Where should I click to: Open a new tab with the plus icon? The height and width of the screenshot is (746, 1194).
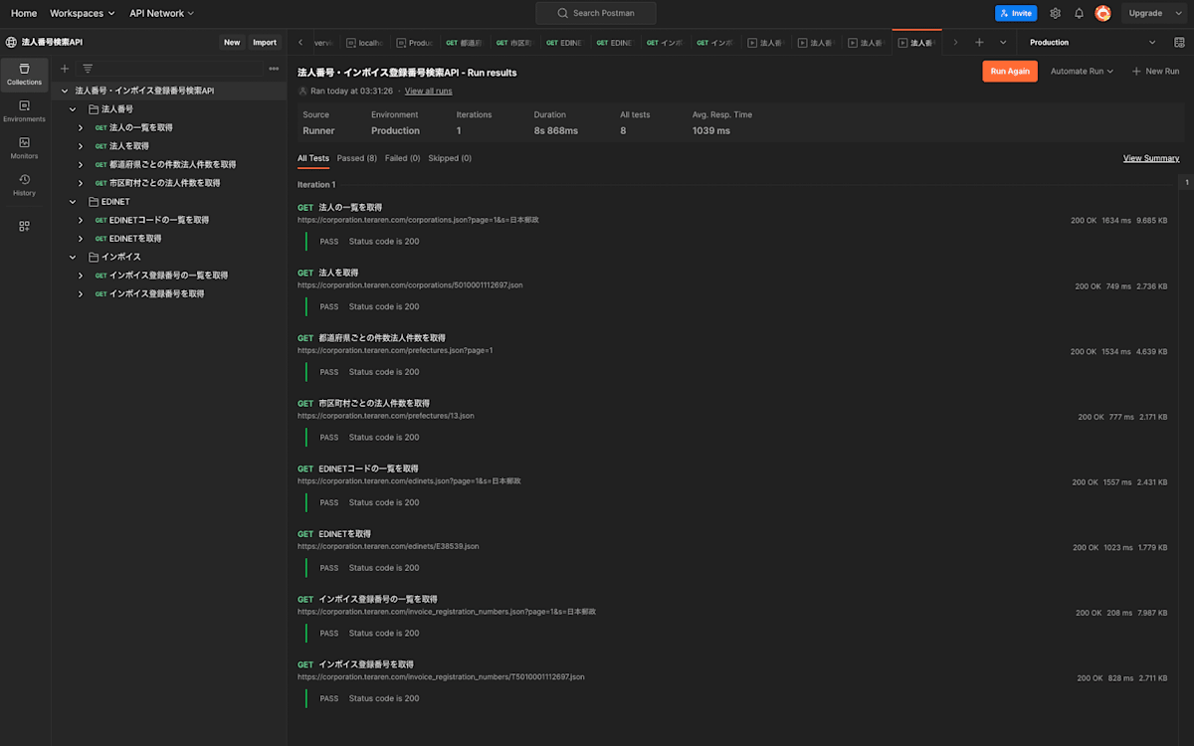coord(979,43)
